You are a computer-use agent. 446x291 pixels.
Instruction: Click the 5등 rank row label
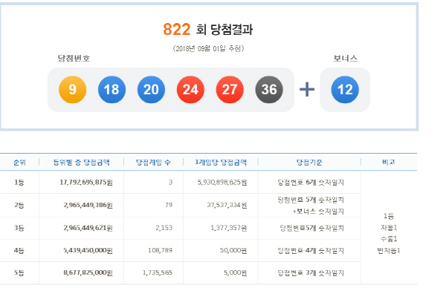tap(19, 273)
